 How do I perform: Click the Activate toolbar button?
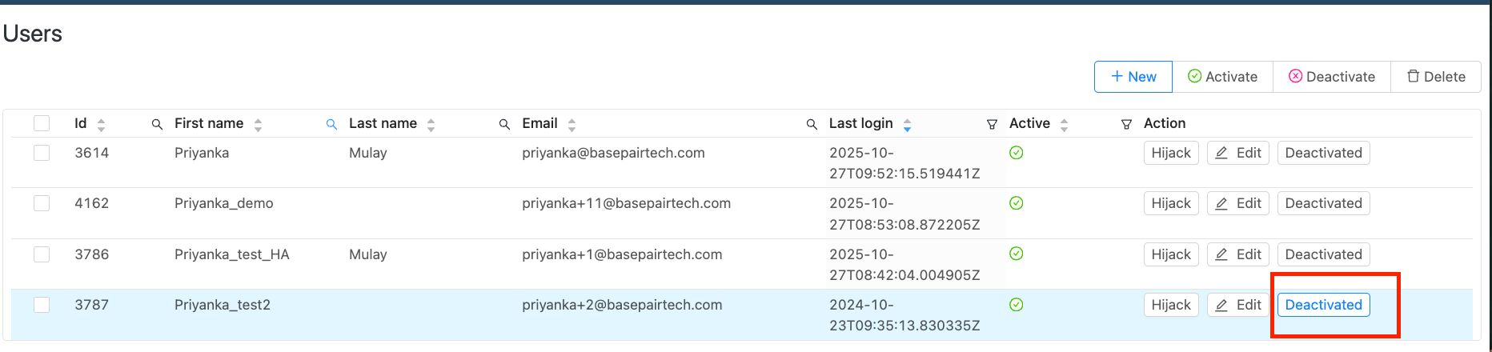[x=1222, y=77]
